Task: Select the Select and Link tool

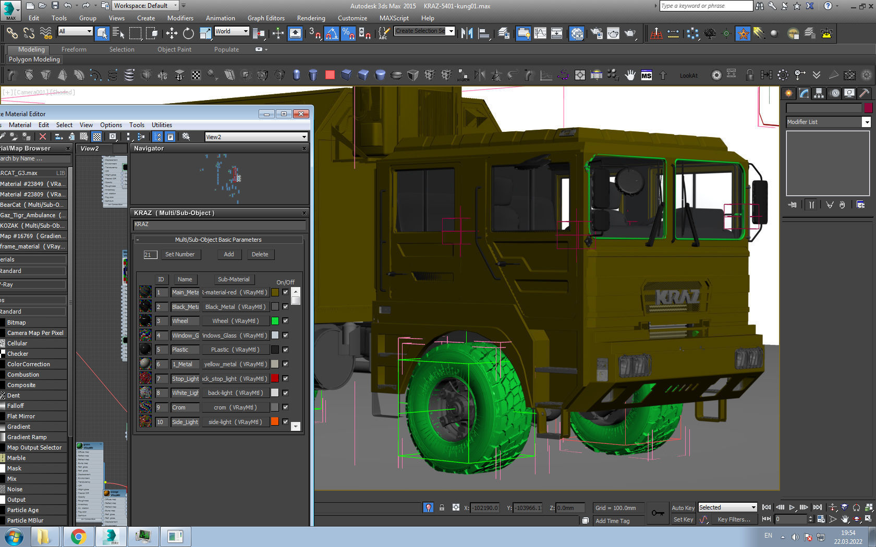Action: 12,33
